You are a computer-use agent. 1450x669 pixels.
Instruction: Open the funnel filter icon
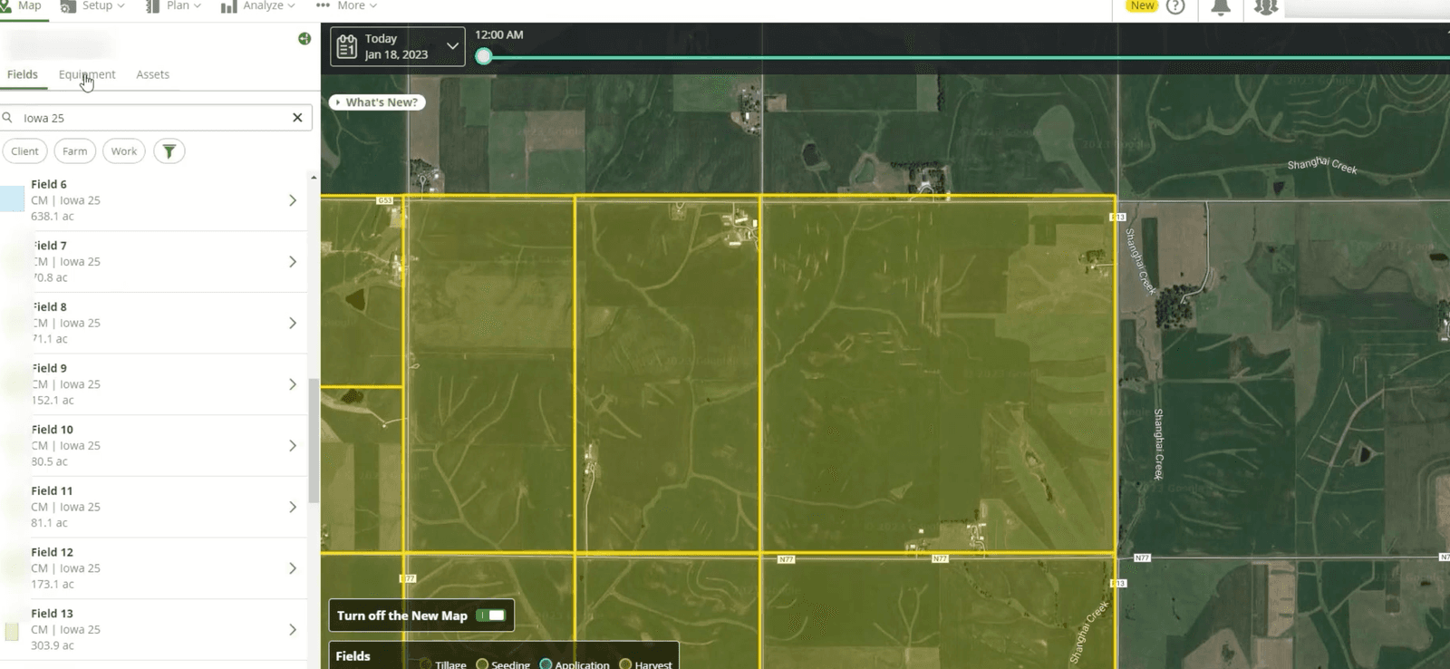coord(169,151)
